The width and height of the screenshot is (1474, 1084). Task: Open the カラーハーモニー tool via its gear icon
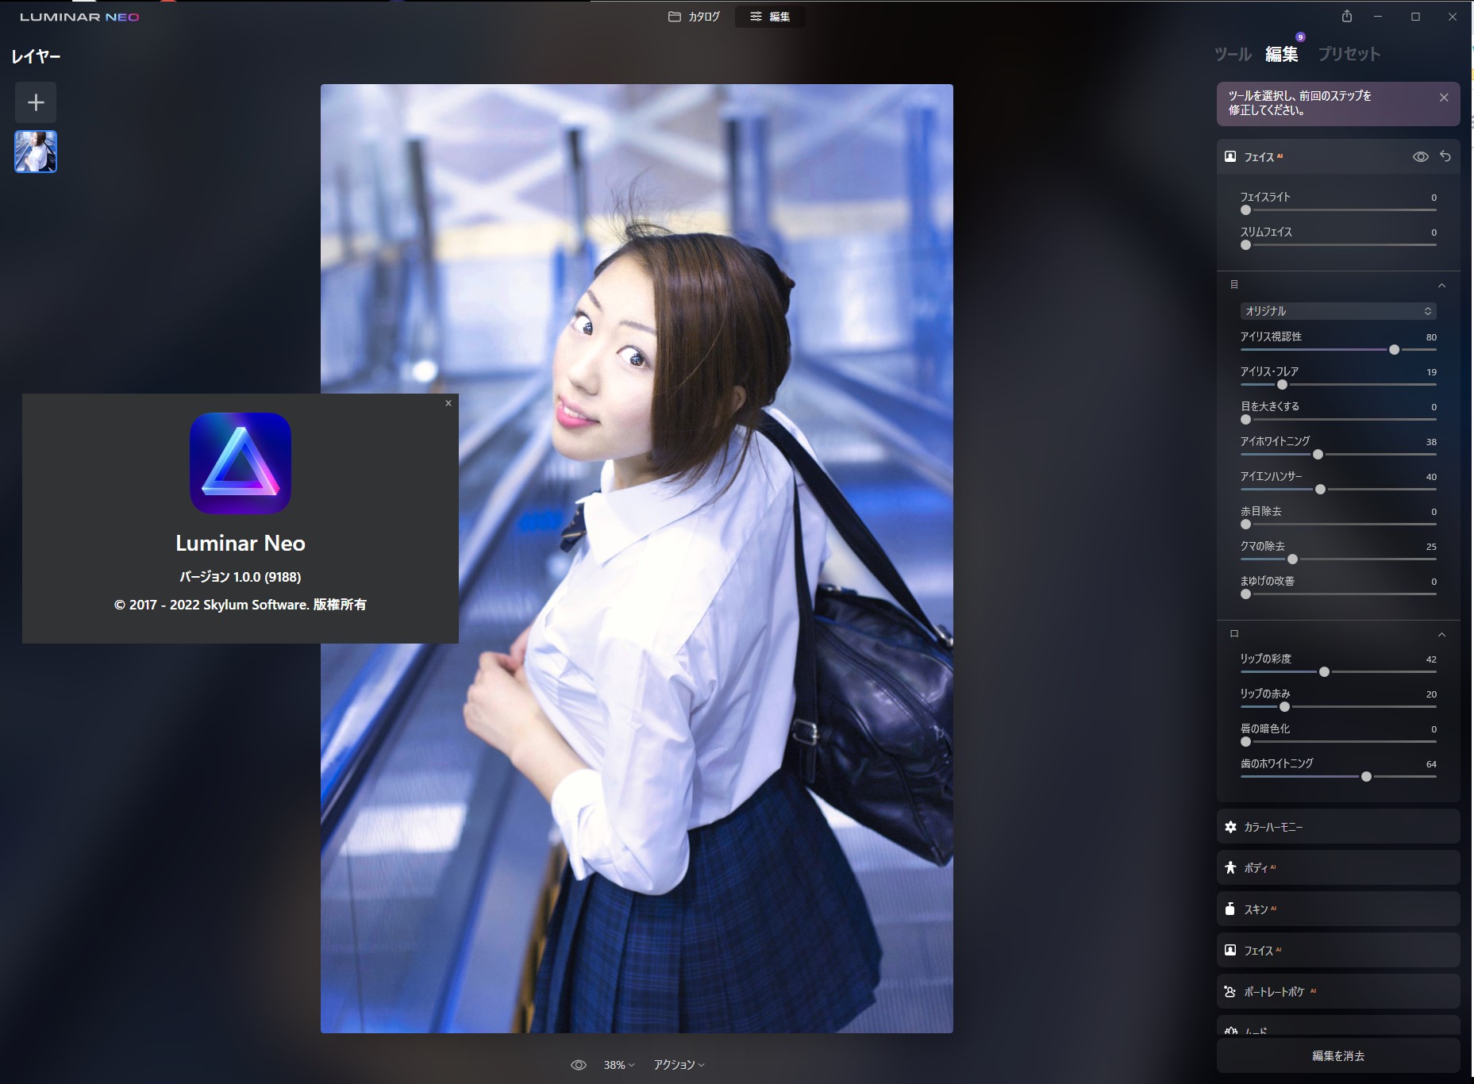1230,827
